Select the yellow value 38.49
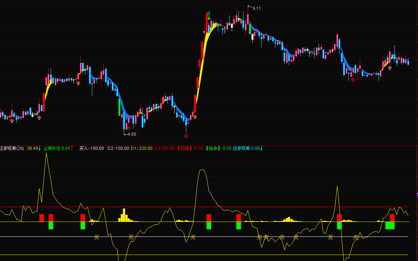The width and height of the screenshot is (418, 261). click(33, 148)
